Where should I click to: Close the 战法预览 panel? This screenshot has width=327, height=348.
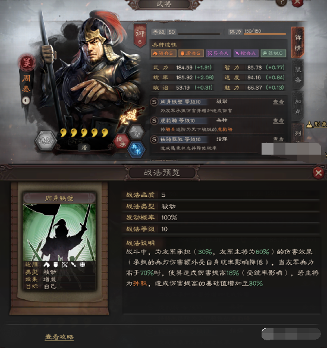point(318,173)
